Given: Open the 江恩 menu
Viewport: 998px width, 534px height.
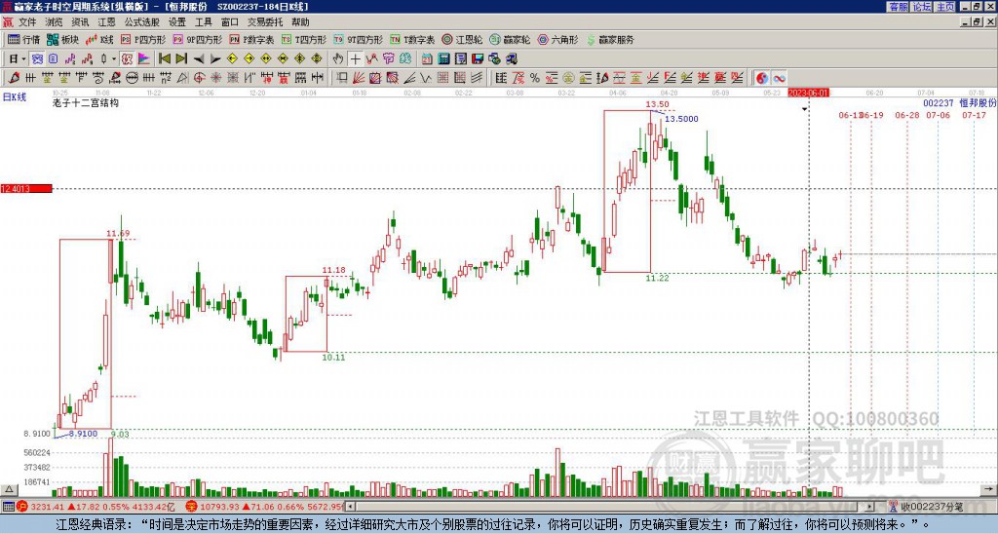Looking at the screenshot, I should 107,22.
